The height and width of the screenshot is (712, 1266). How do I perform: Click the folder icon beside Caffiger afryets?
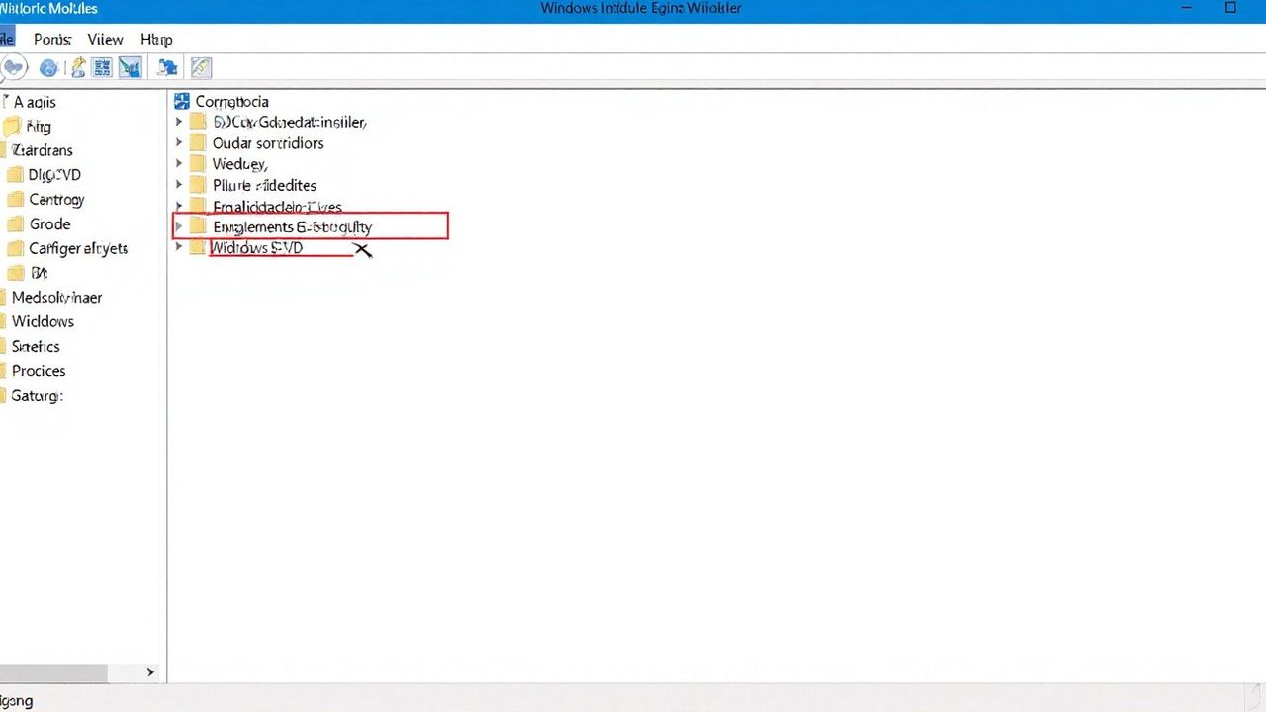click(15, 248)
